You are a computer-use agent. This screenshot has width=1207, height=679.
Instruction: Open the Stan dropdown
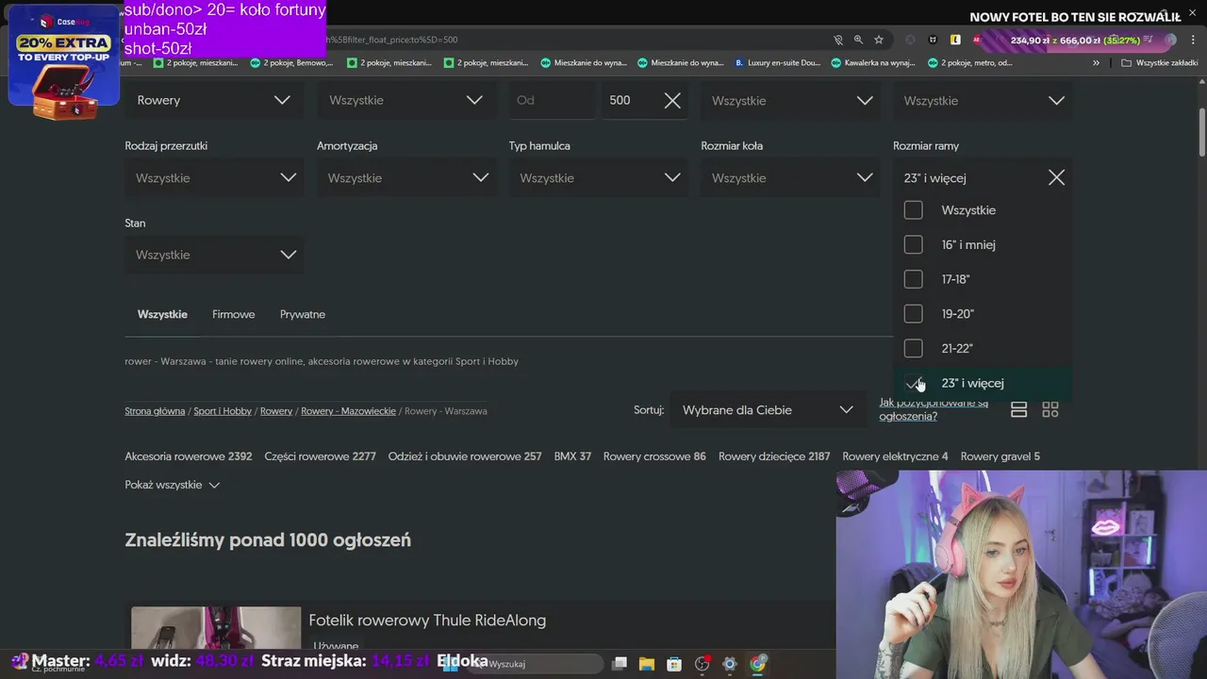pos(214,255)
